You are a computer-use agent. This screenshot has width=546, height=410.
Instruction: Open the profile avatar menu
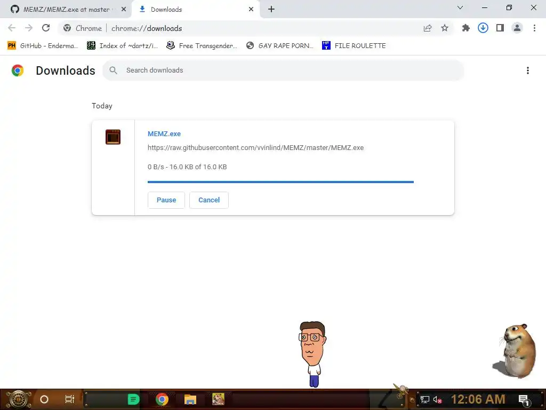coord(517,28)
